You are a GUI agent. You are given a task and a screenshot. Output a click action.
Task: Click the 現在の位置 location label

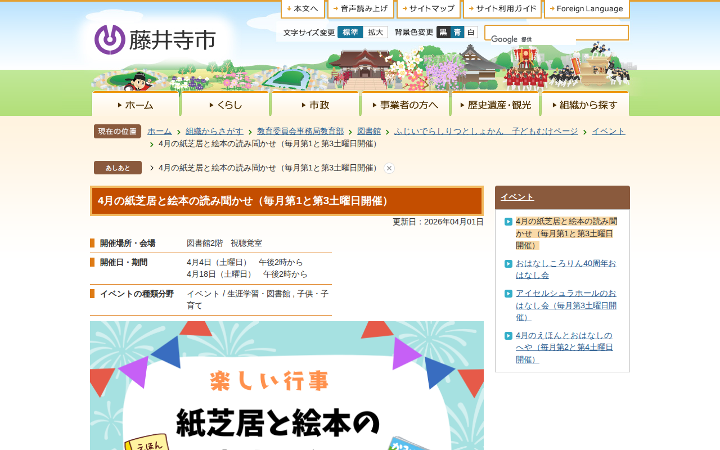(x=118, y=131)
